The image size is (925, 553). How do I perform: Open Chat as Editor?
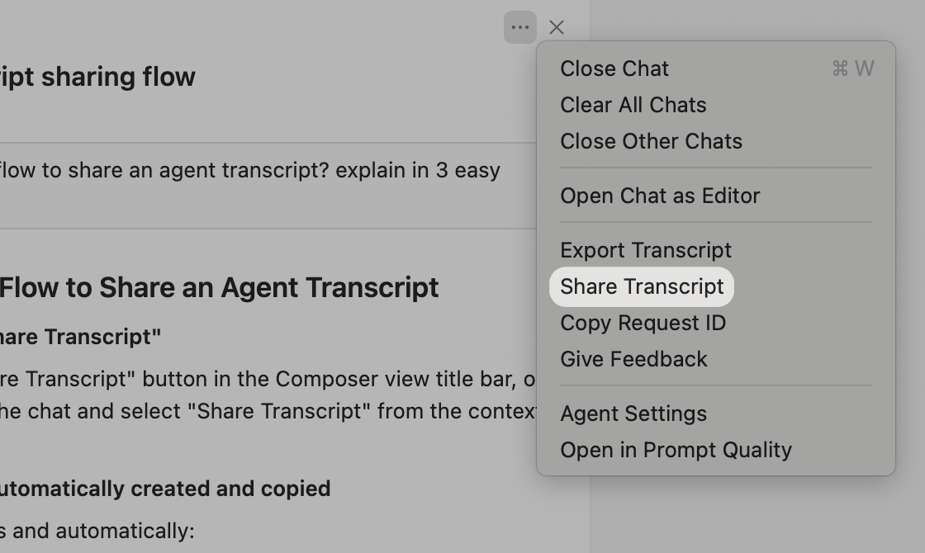click(660, 196)
